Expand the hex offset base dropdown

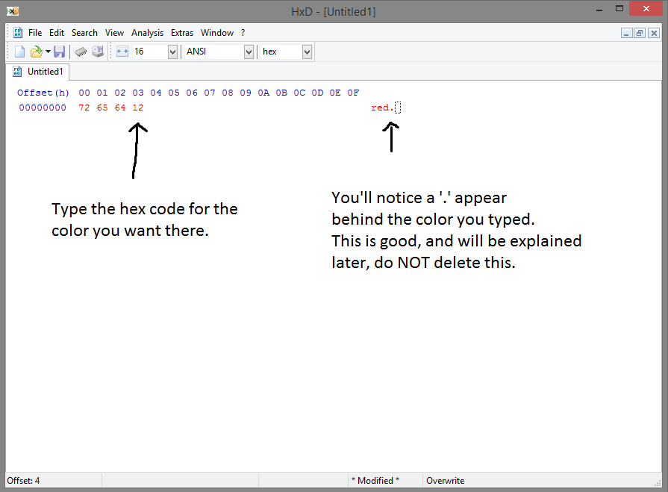click(x=307, y=52)
